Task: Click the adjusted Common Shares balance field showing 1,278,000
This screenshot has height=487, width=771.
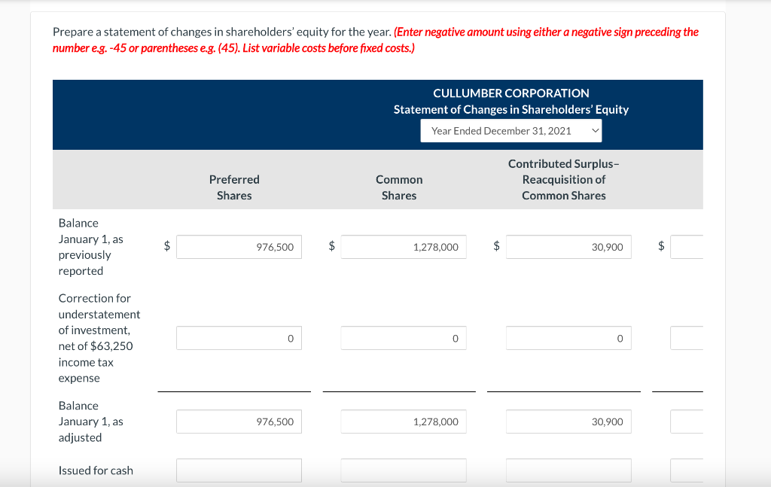Action: coord(404,422)
